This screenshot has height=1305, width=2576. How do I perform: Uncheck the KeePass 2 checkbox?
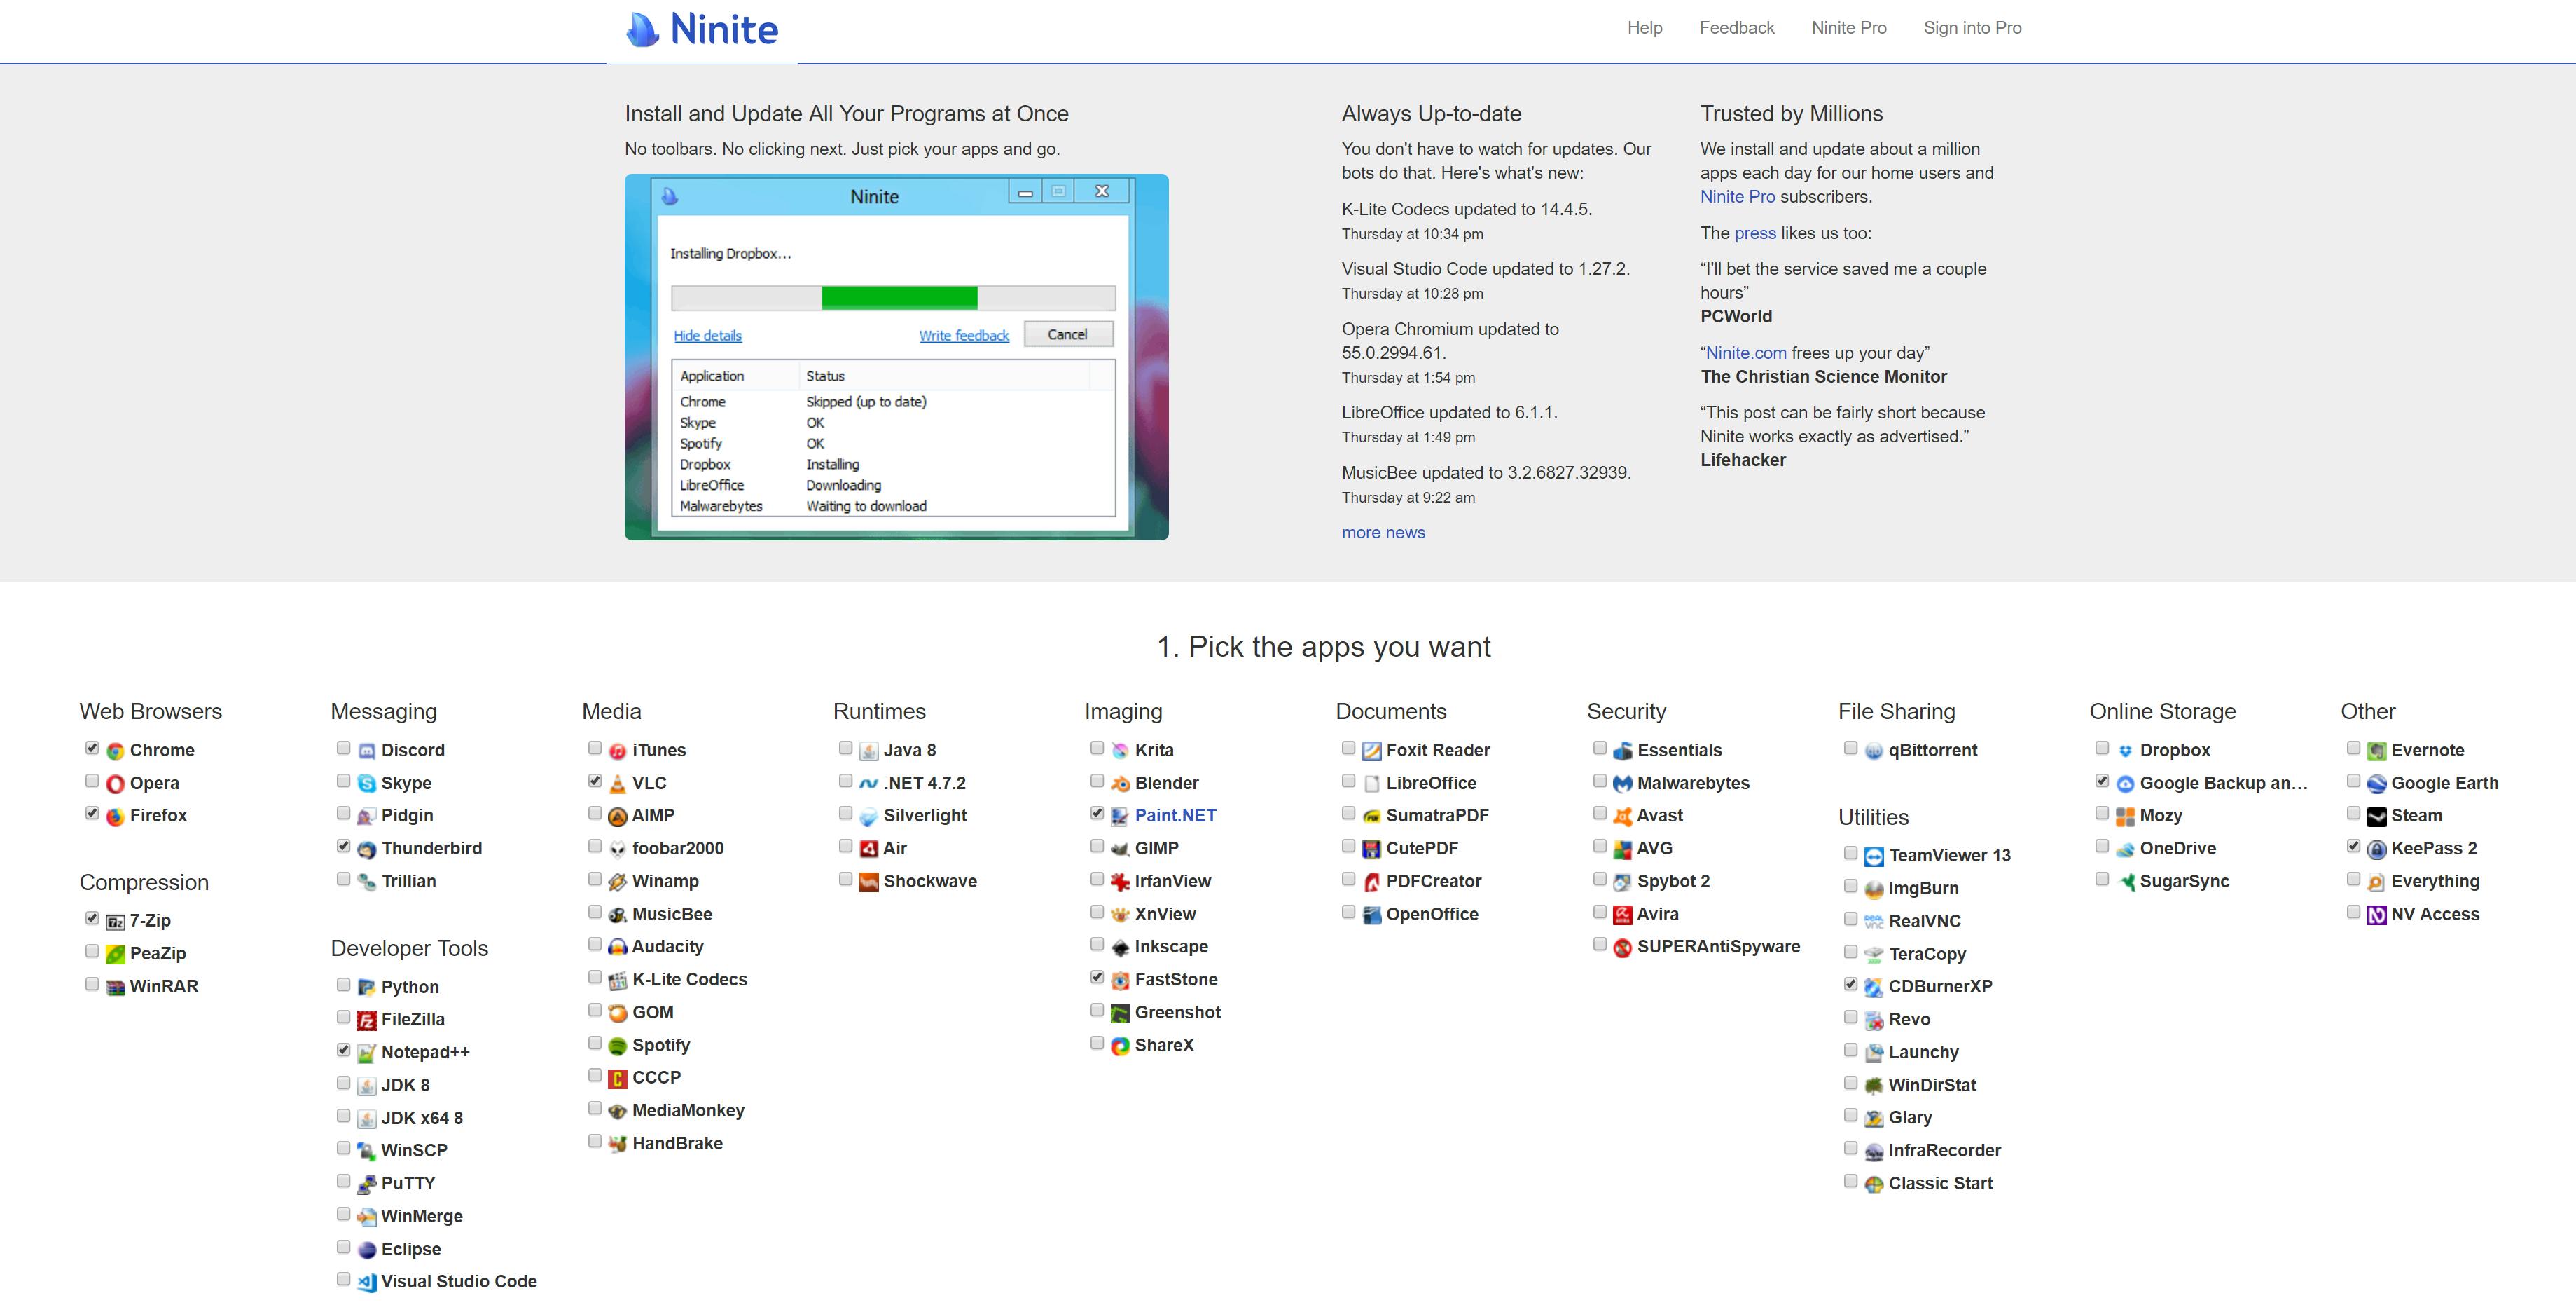(2353, 847)
